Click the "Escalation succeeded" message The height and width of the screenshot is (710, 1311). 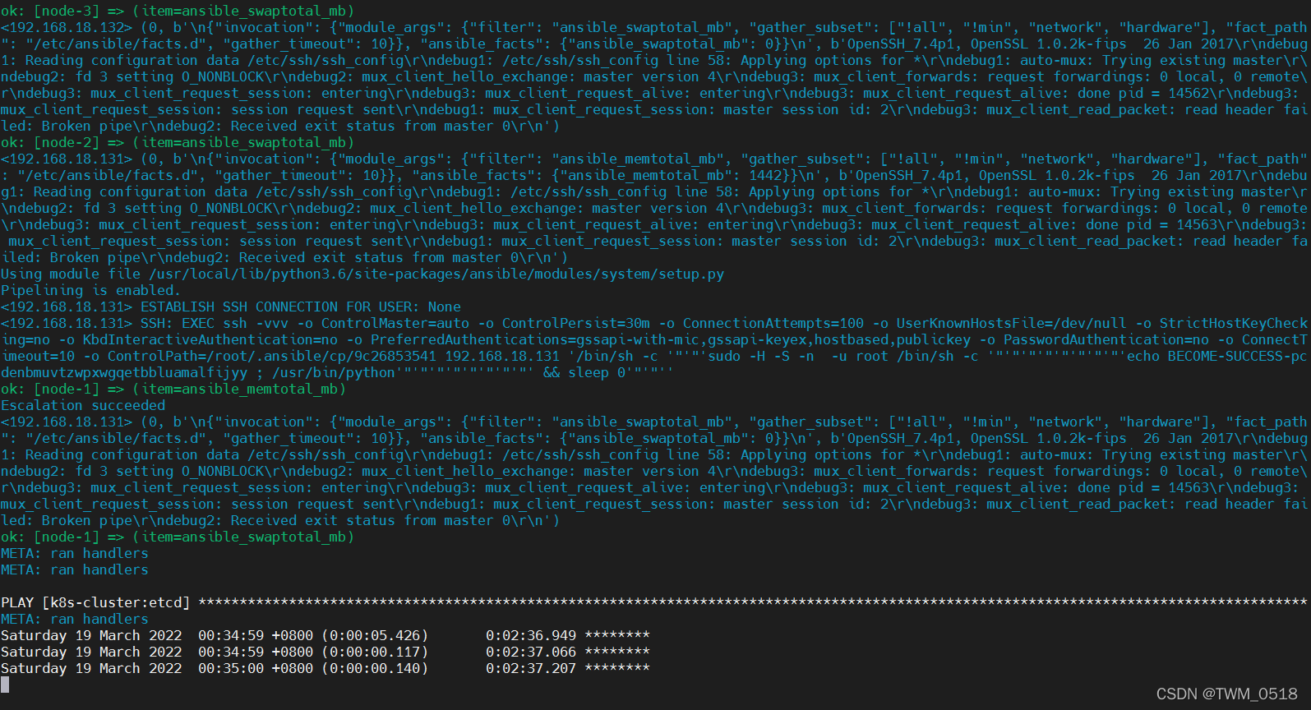[83, 405]
